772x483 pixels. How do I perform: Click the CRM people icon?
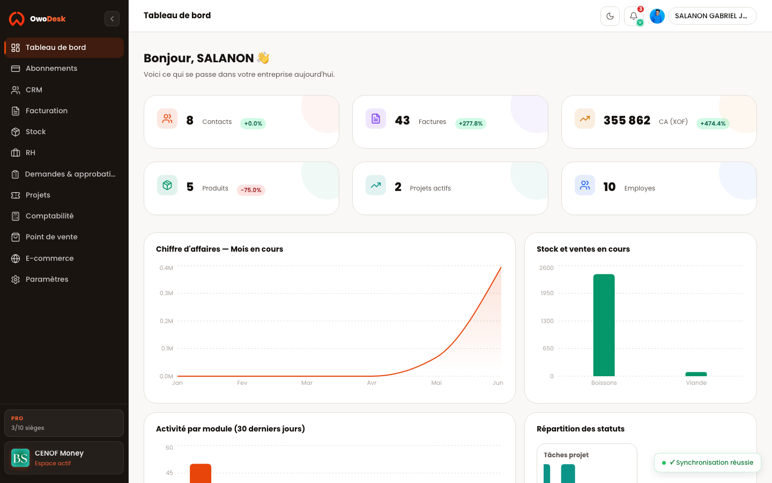16,90
